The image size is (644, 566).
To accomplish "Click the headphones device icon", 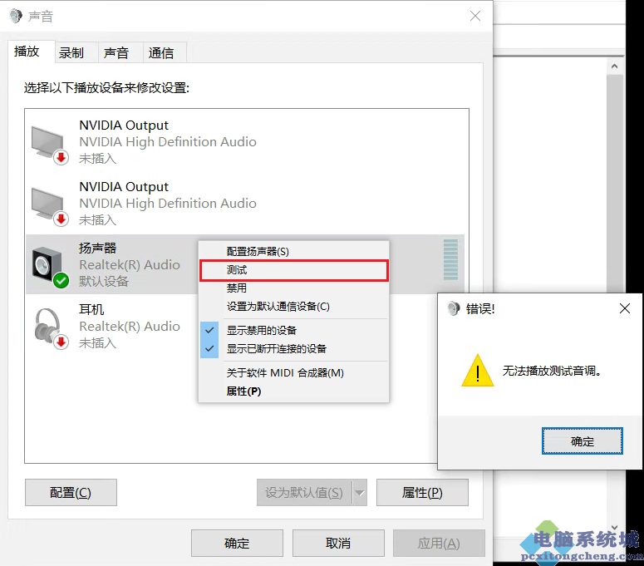I will click(x=51, y=328).
